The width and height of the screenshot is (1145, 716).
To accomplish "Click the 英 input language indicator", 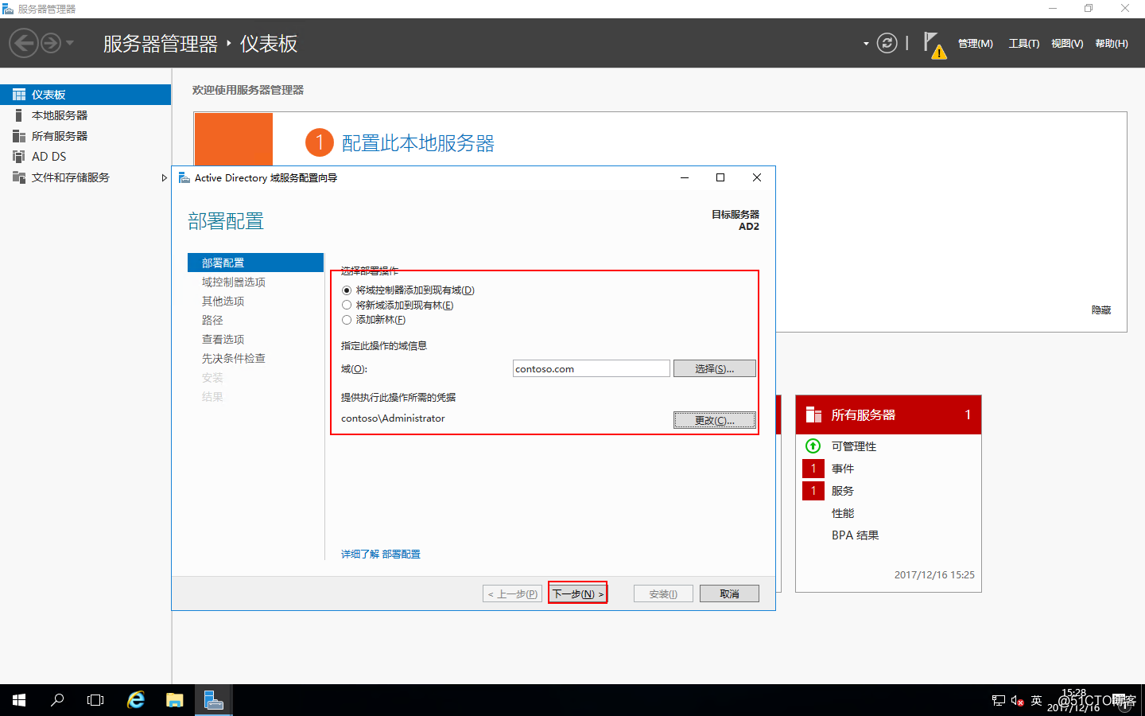I will (x=1036, y=700).
